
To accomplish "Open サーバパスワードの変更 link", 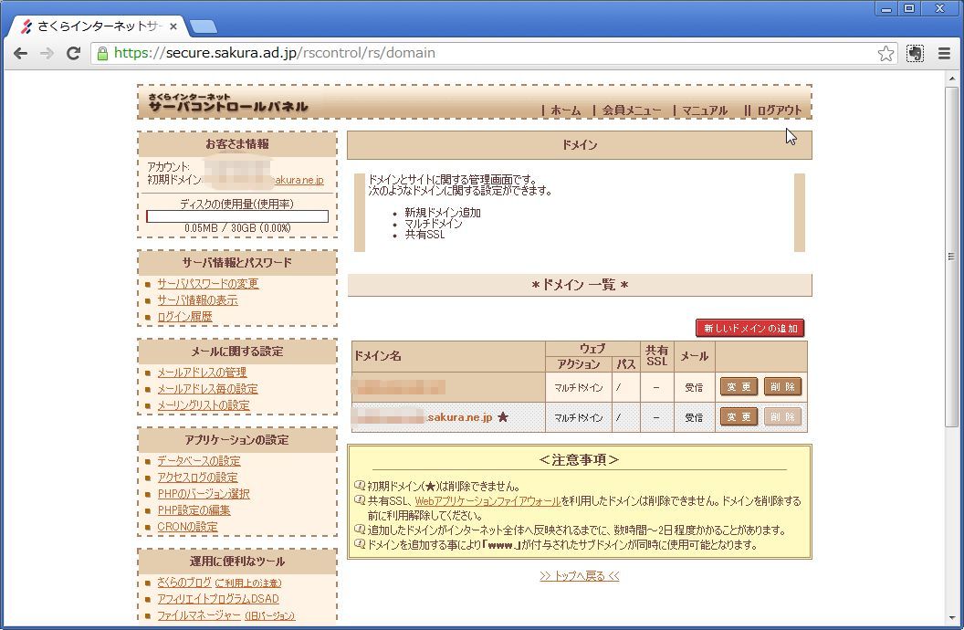I will point(208,284).
